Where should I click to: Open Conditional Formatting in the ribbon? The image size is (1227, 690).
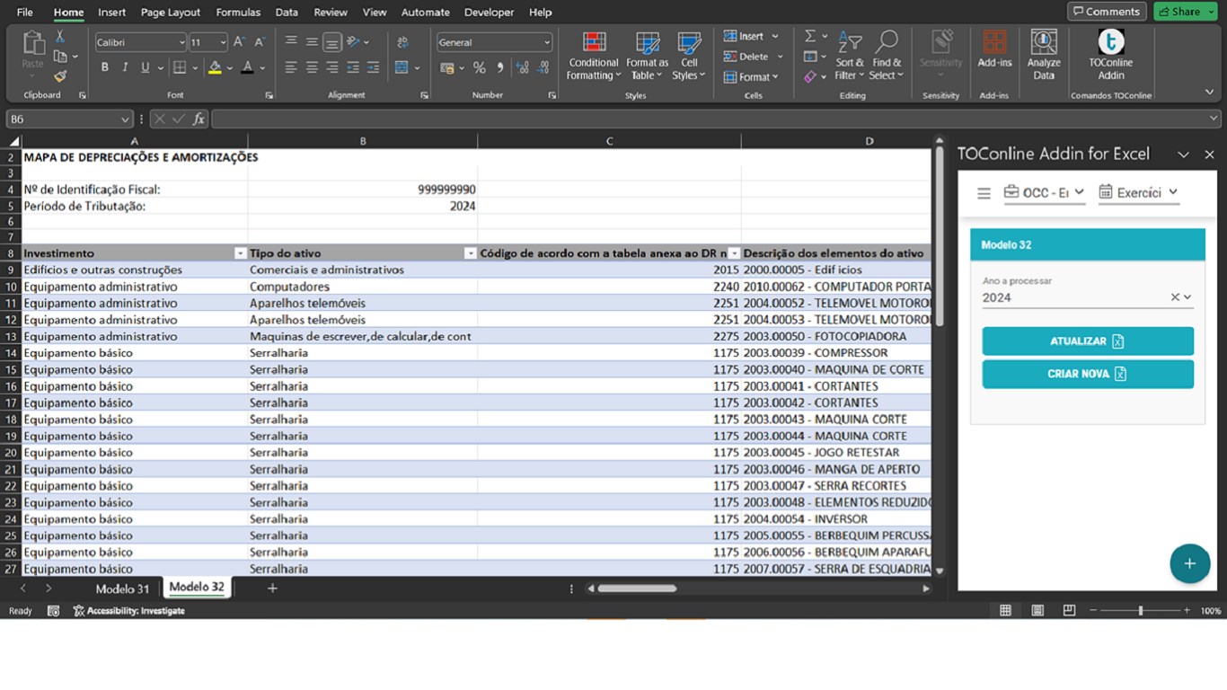tap(593, 54)
